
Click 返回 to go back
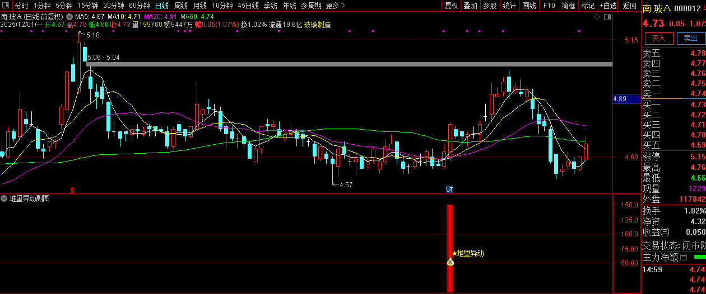pyautogui.click(x=629, y=6)
